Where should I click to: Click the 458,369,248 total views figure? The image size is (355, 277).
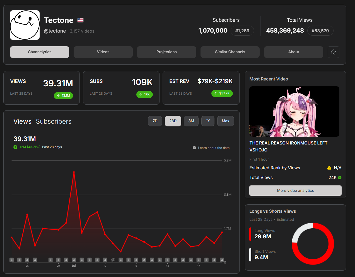[x=285, y=31]
